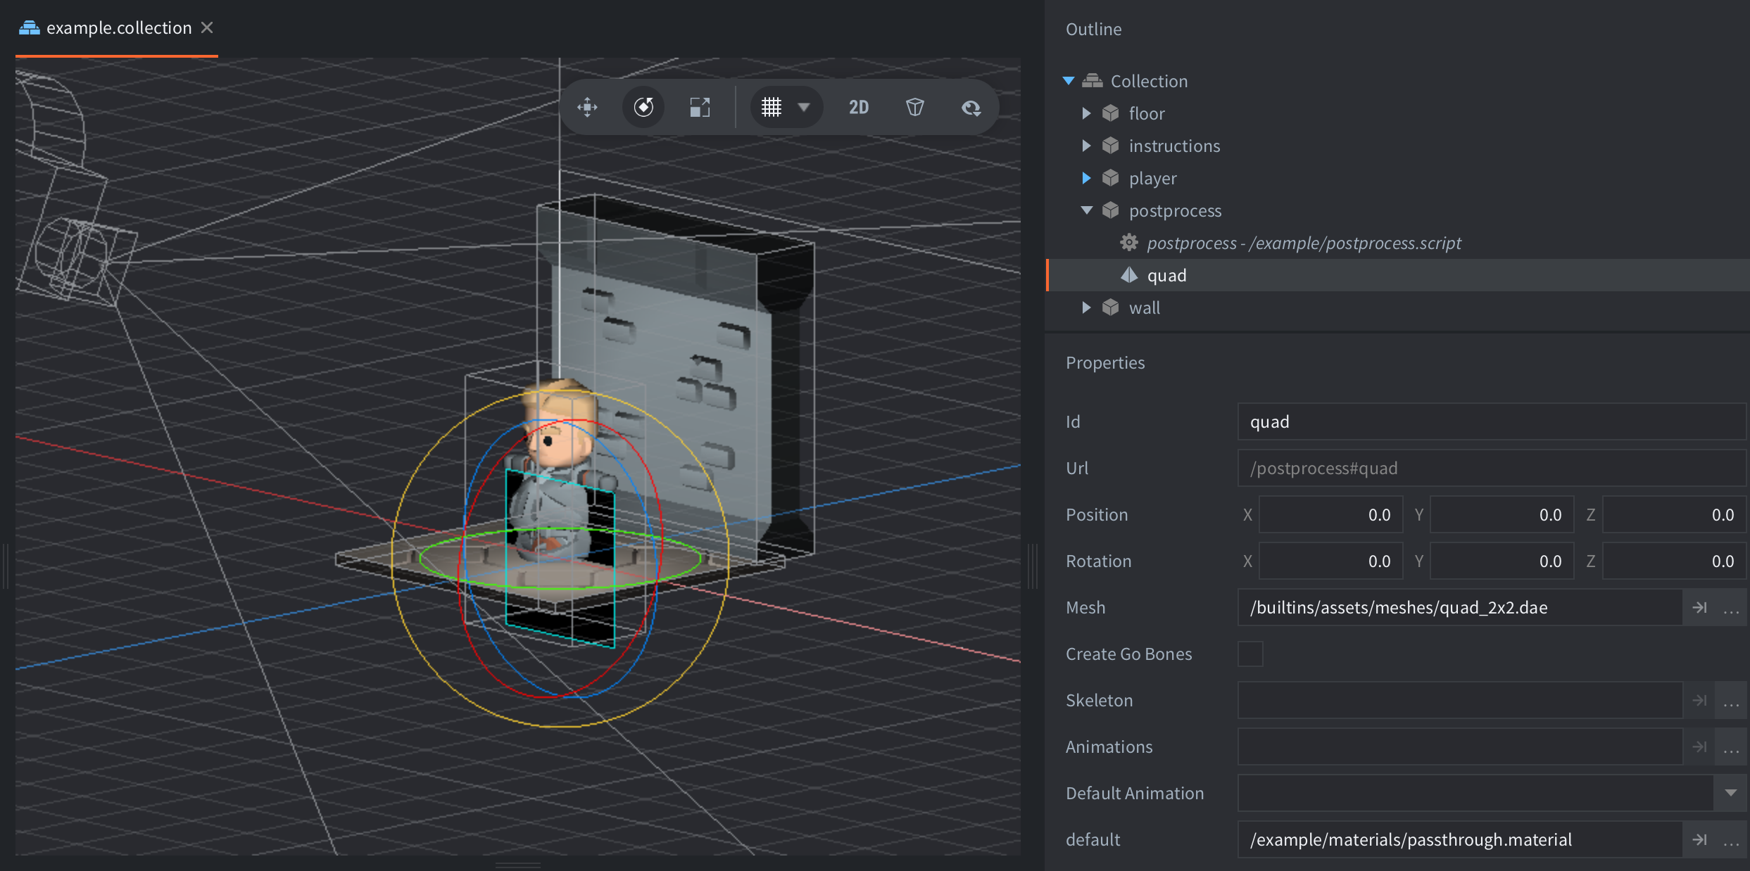Image resolution: width=1750 pixels, height=871 pixels.
Task: Toggle 2D view mode
Action: 858,107
